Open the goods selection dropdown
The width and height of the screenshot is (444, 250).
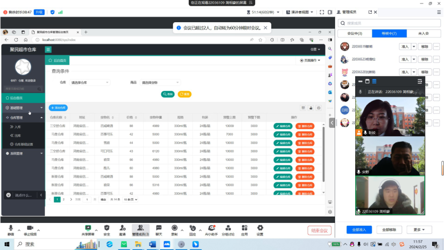tap(160, 83)
